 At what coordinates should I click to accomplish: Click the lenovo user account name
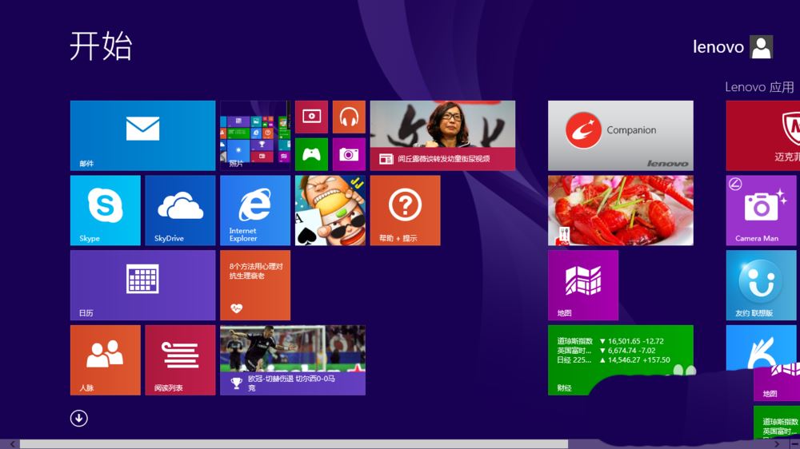[718, 47]
